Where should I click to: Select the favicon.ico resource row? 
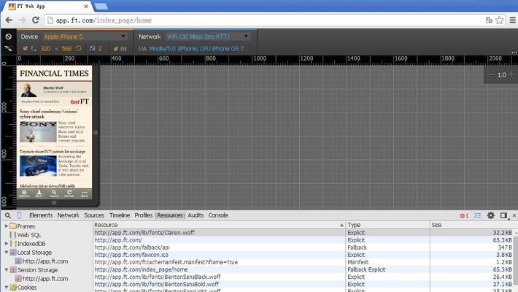tap(304, 255)
